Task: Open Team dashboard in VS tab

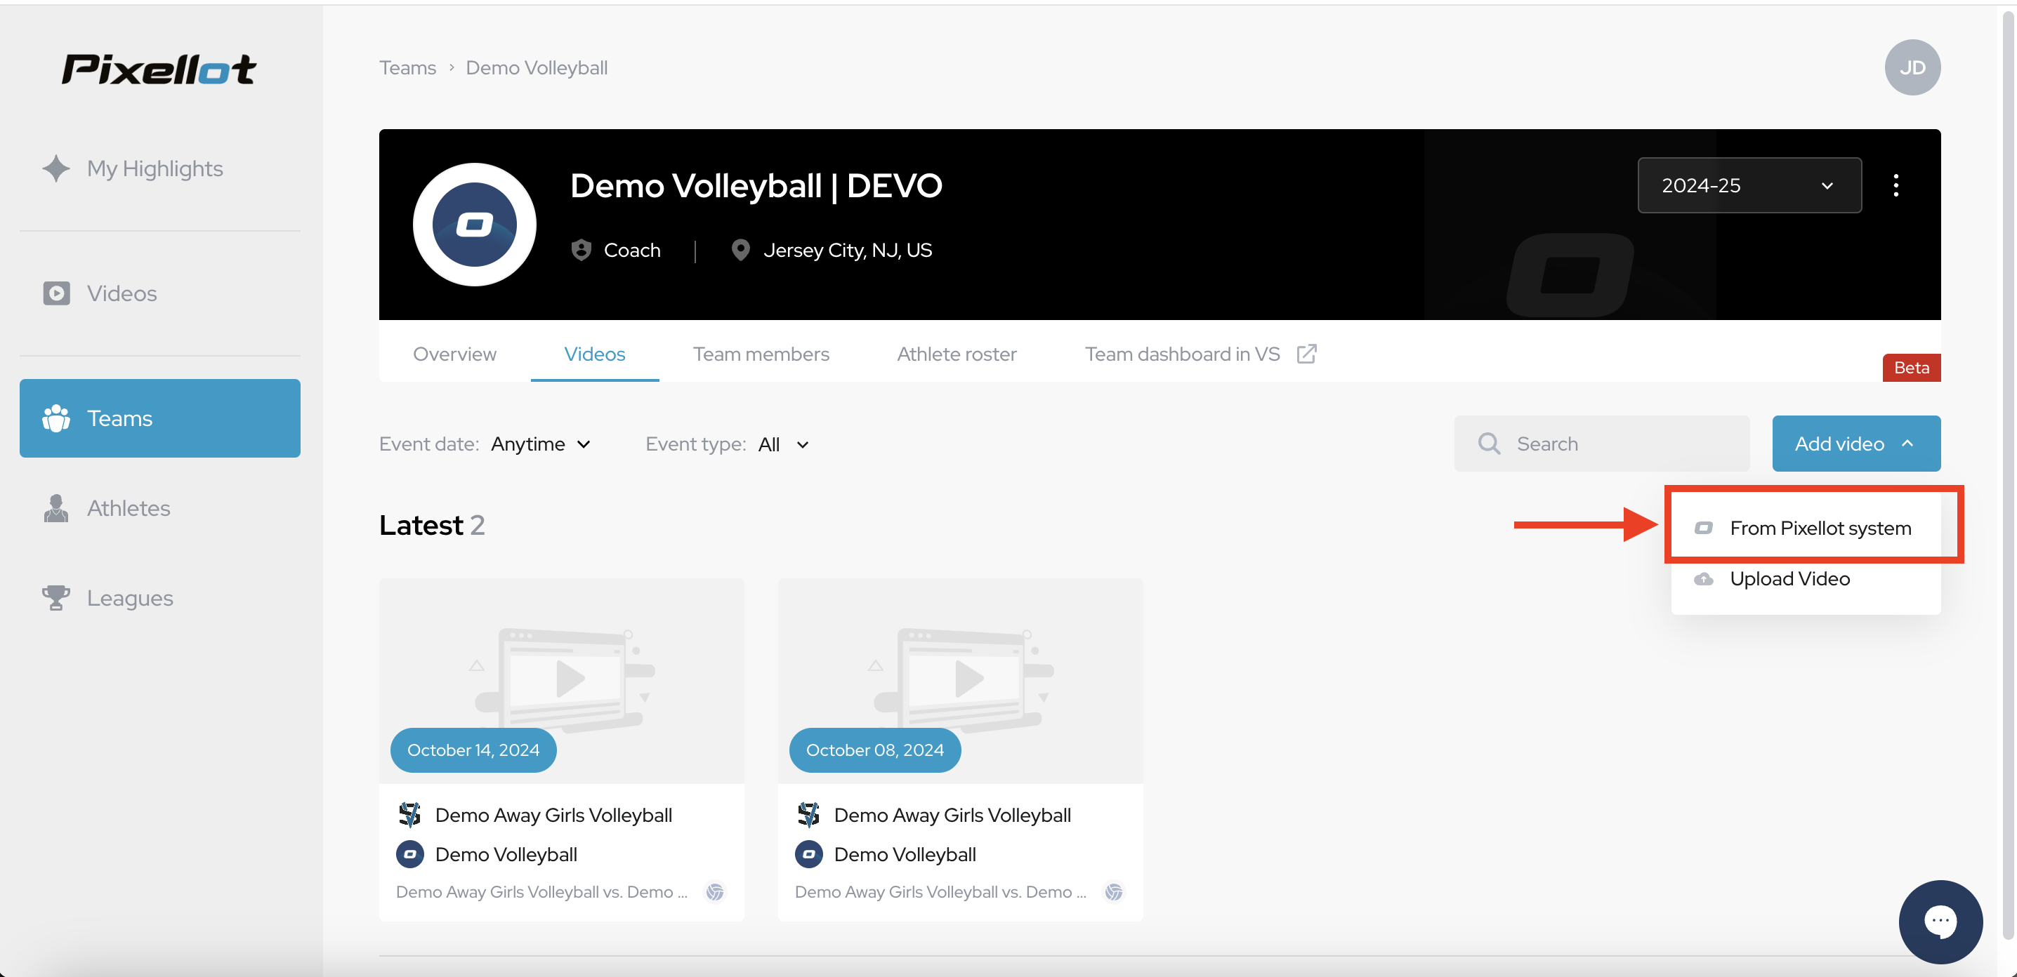Action: 1200,354
